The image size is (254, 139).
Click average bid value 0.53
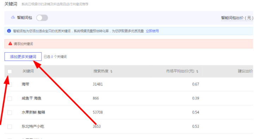pyautogui.click(x=195, y=126)
